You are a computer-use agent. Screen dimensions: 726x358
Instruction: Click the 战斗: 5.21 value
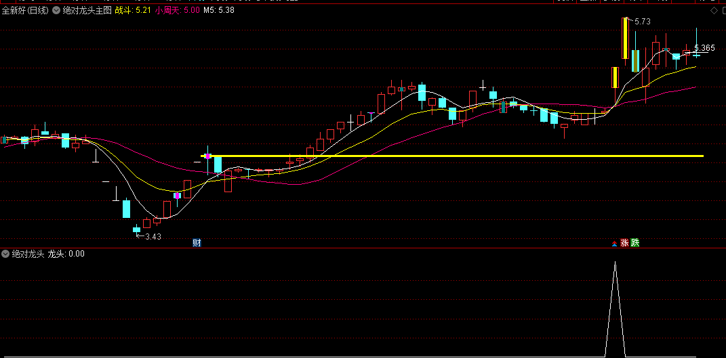(133, 10)
